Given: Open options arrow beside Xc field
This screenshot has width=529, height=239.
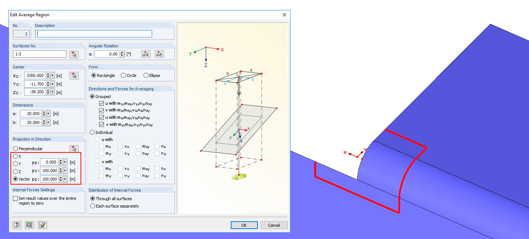Looking at the screenshot, I should pos(52,75).
